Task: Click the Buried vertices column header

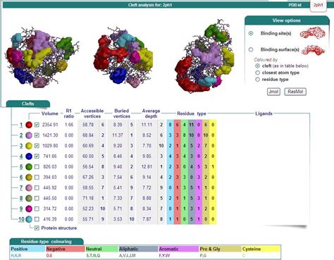Action: coord(122,113)
